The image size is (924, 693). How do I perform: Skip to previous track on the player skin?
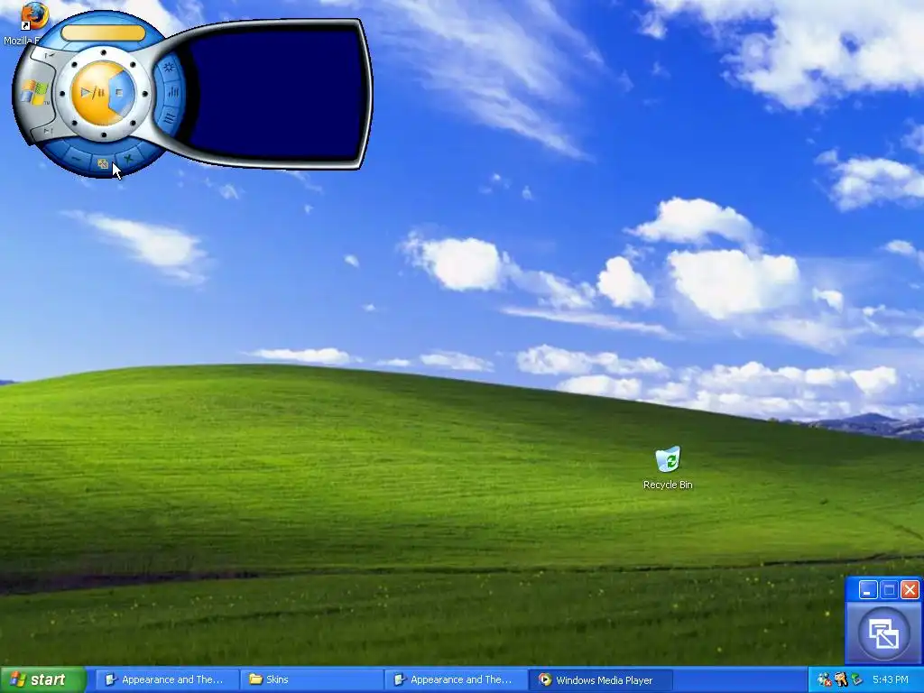49,55
